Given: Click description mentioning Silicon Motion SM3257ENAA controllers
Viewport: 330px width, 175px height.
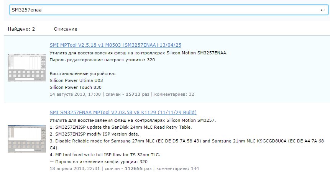Looking at the screenshot, I should click(138, 53).
